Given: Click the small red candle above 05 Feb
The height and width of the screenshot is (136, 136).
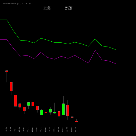Looking at the screenshot, I should [72, 117].
